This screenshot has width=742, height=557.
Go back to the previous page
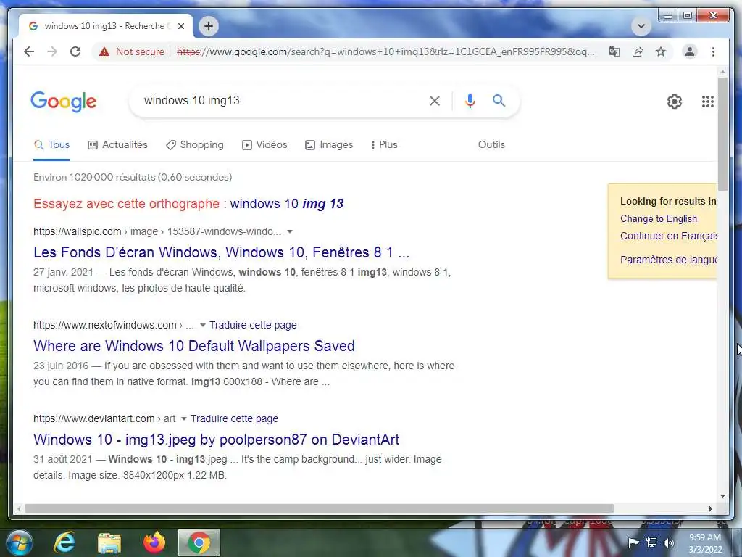29,51
